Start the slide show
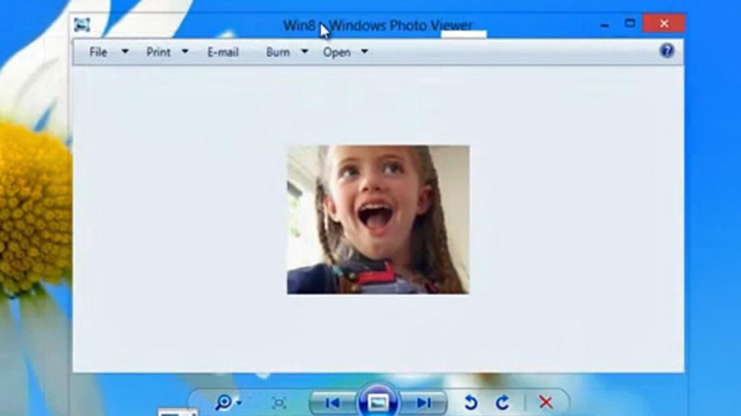This screenshot has height=416, width=741. point(378,402)
